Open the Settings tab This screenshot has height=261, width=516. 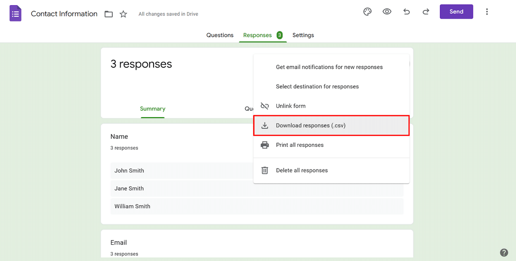(303, 35)
